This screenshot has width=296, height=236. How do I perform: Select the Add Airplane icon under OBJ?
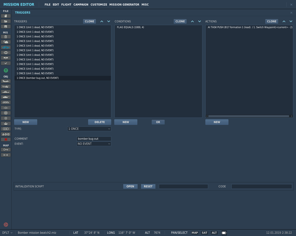pyautogui.click(x=6, y=81)
